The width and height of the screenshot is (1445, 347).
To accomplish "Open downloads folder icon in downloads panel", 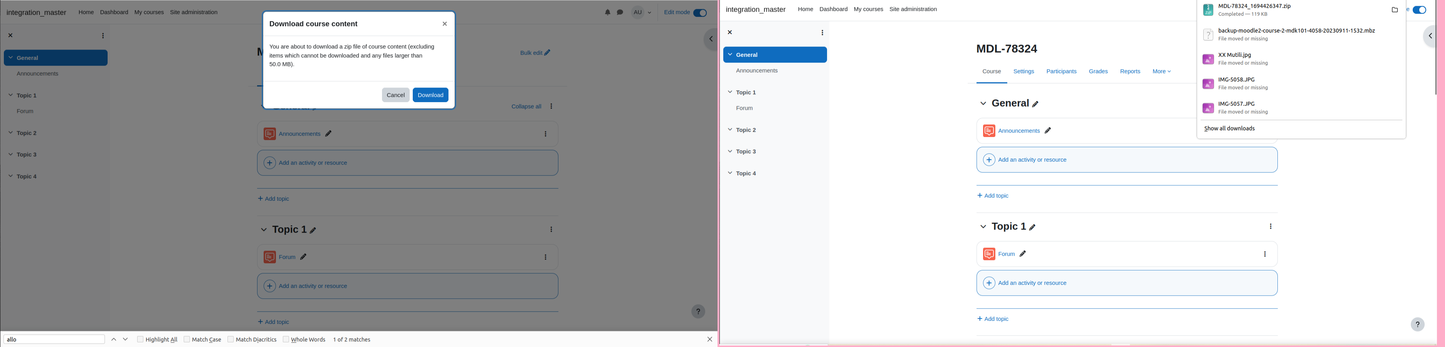I will 1395,10.
